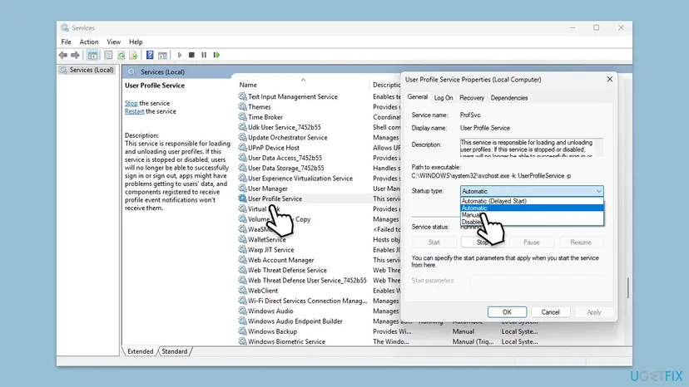Click the Restart Service toolbar icon

(x=216, y=55)
